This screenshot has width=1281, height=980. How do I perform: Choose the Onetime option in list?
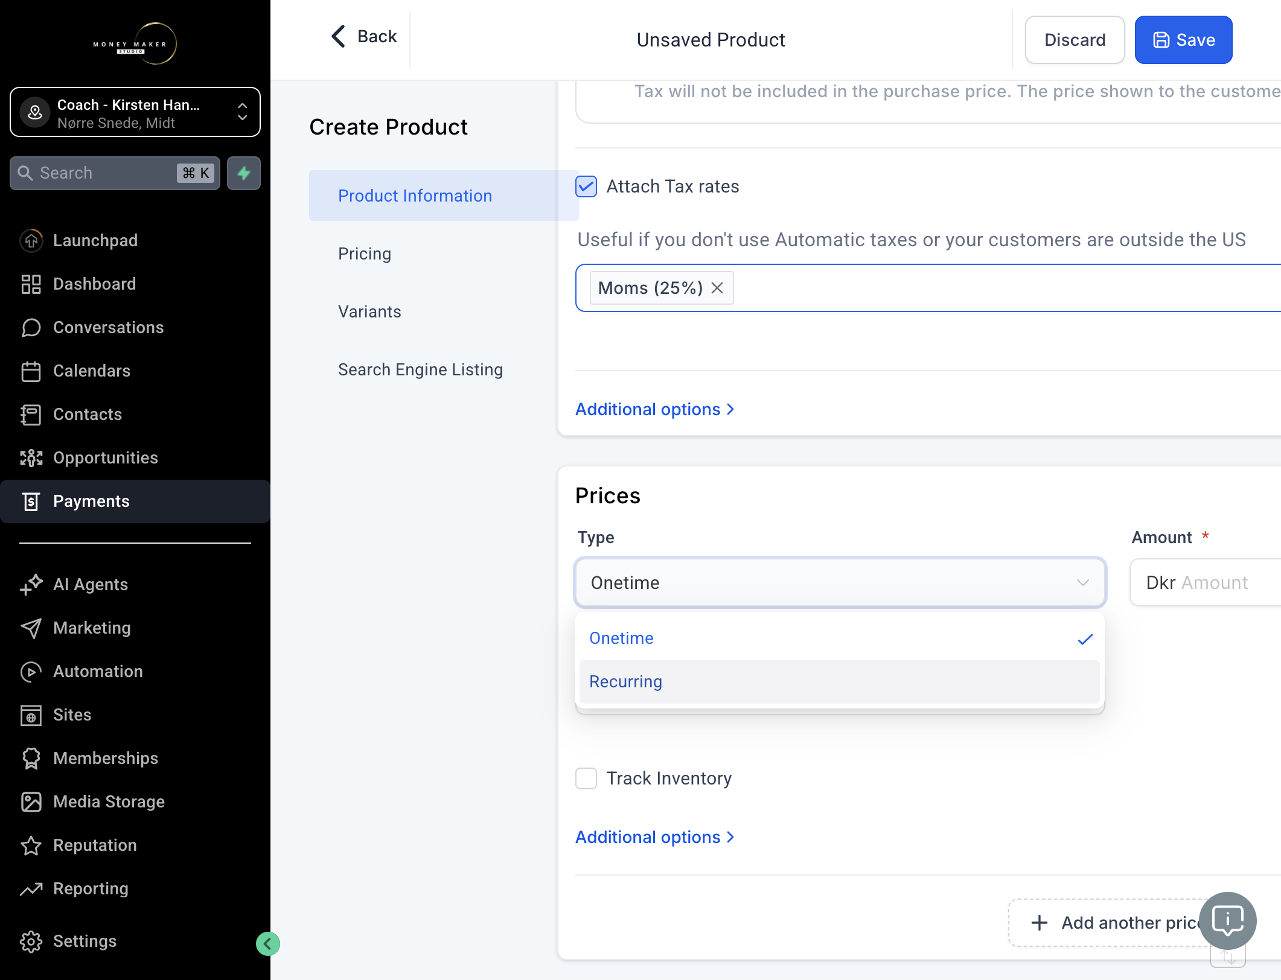coord(839,638)
